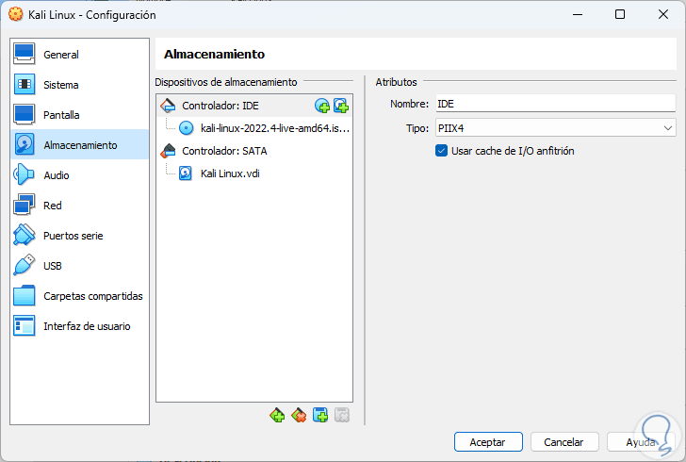Select the Controlador: IDE tree item
Screen dimensions: 686x462
coord(220,106)
